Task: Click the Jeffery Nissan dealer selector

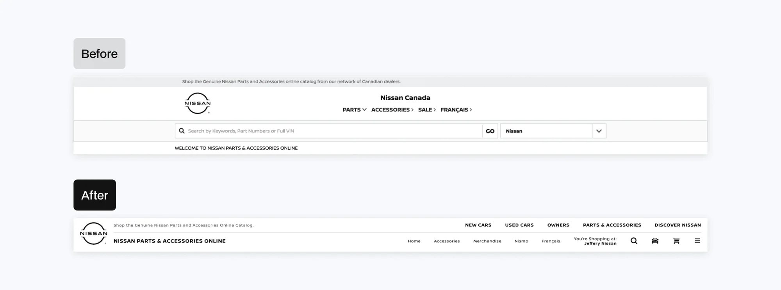Action: [x=595, y=241]
